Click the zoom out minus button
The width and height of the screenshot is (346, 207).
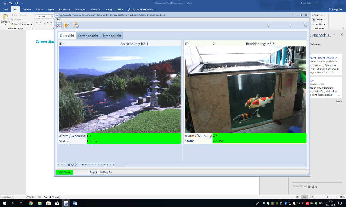click(269, 25)
